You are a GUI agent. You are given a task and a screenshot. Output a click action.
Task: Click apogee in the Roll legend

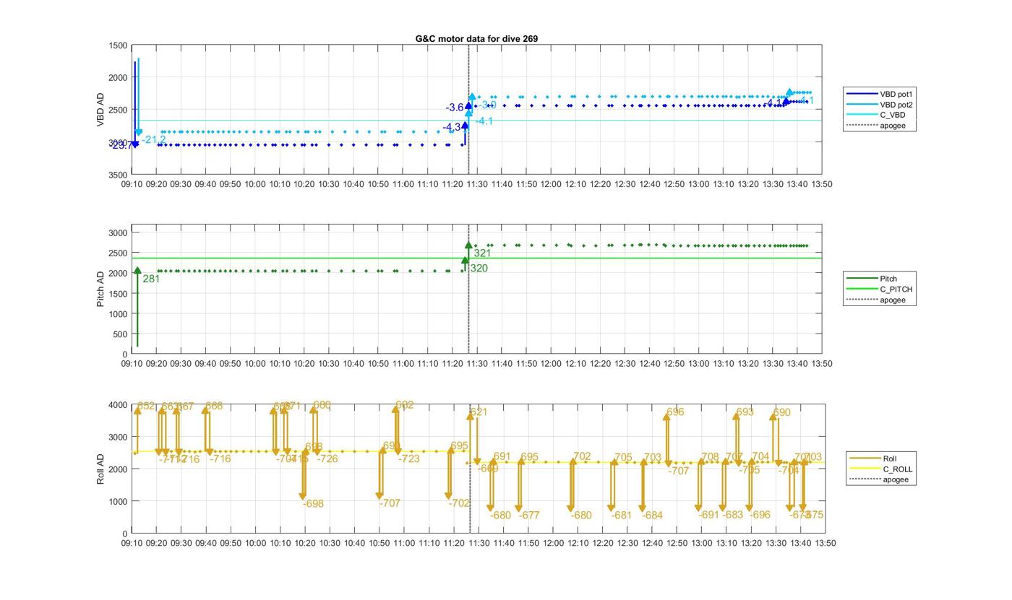(x=880, y=479)
